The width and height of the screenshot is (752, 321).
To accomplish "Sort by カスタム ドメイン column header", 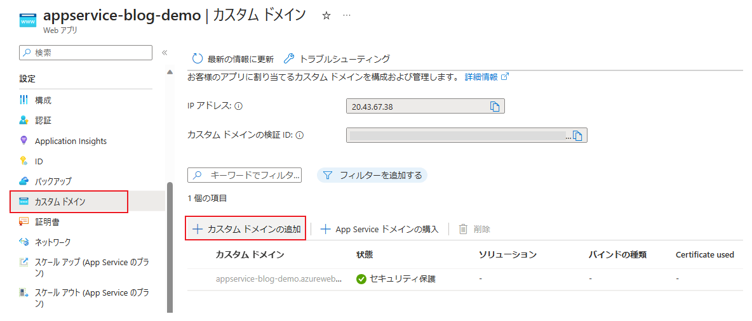I will (250, 254).
